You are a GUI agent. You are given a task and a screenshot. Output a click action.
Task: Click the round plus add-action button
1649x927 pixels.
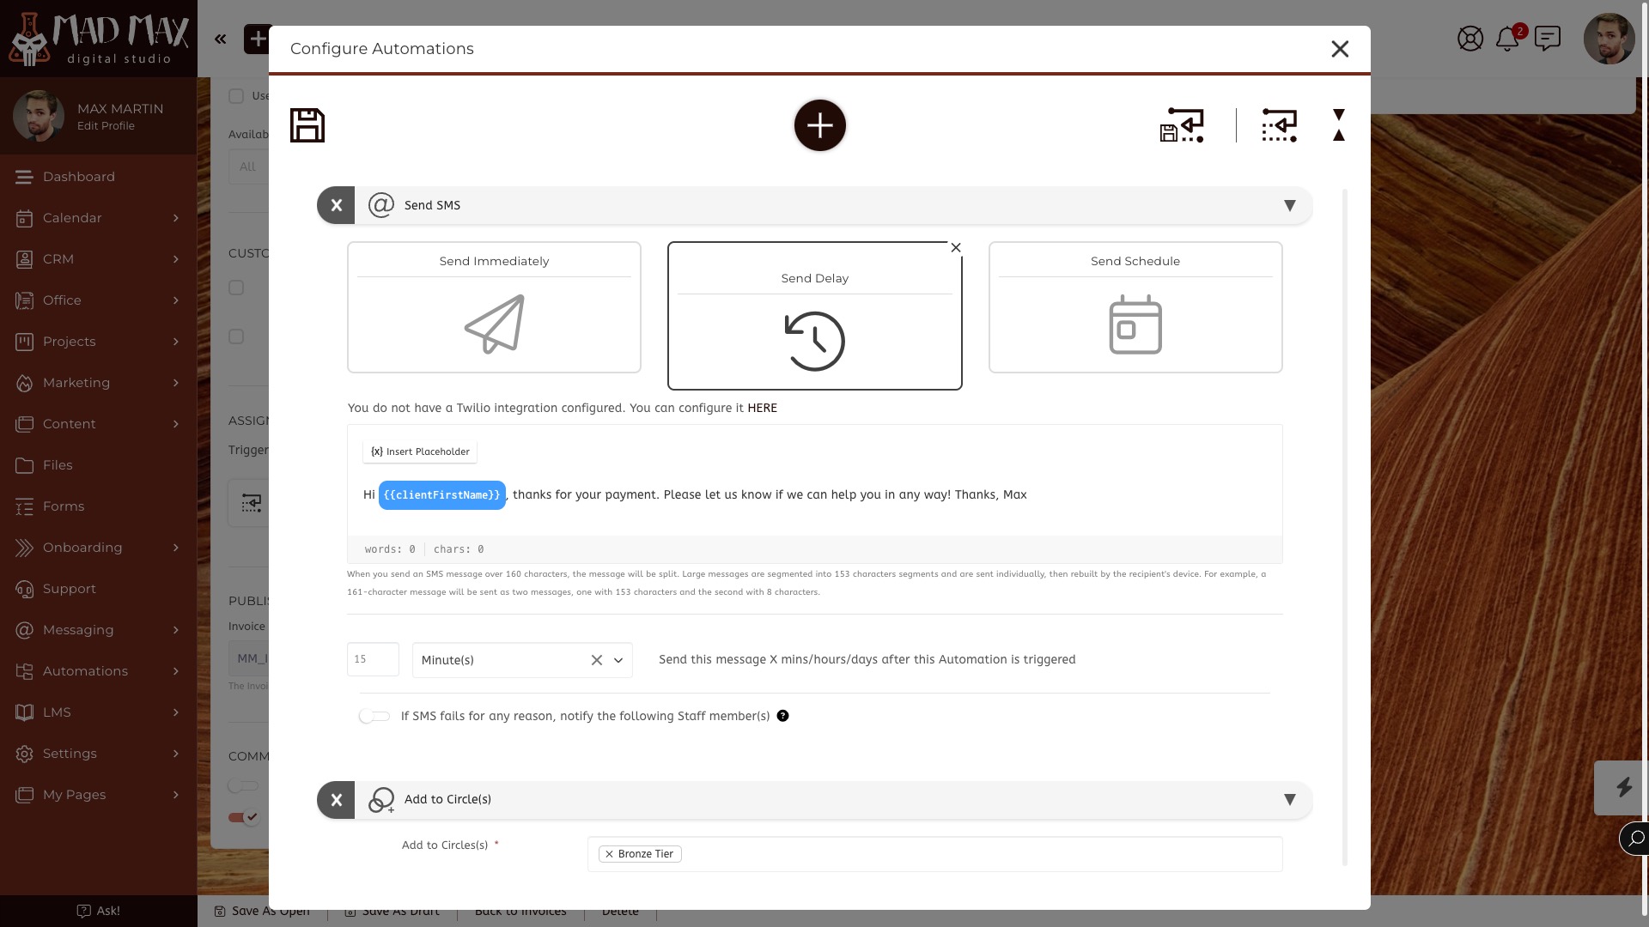pyautogui.click(x=819, y=125)
